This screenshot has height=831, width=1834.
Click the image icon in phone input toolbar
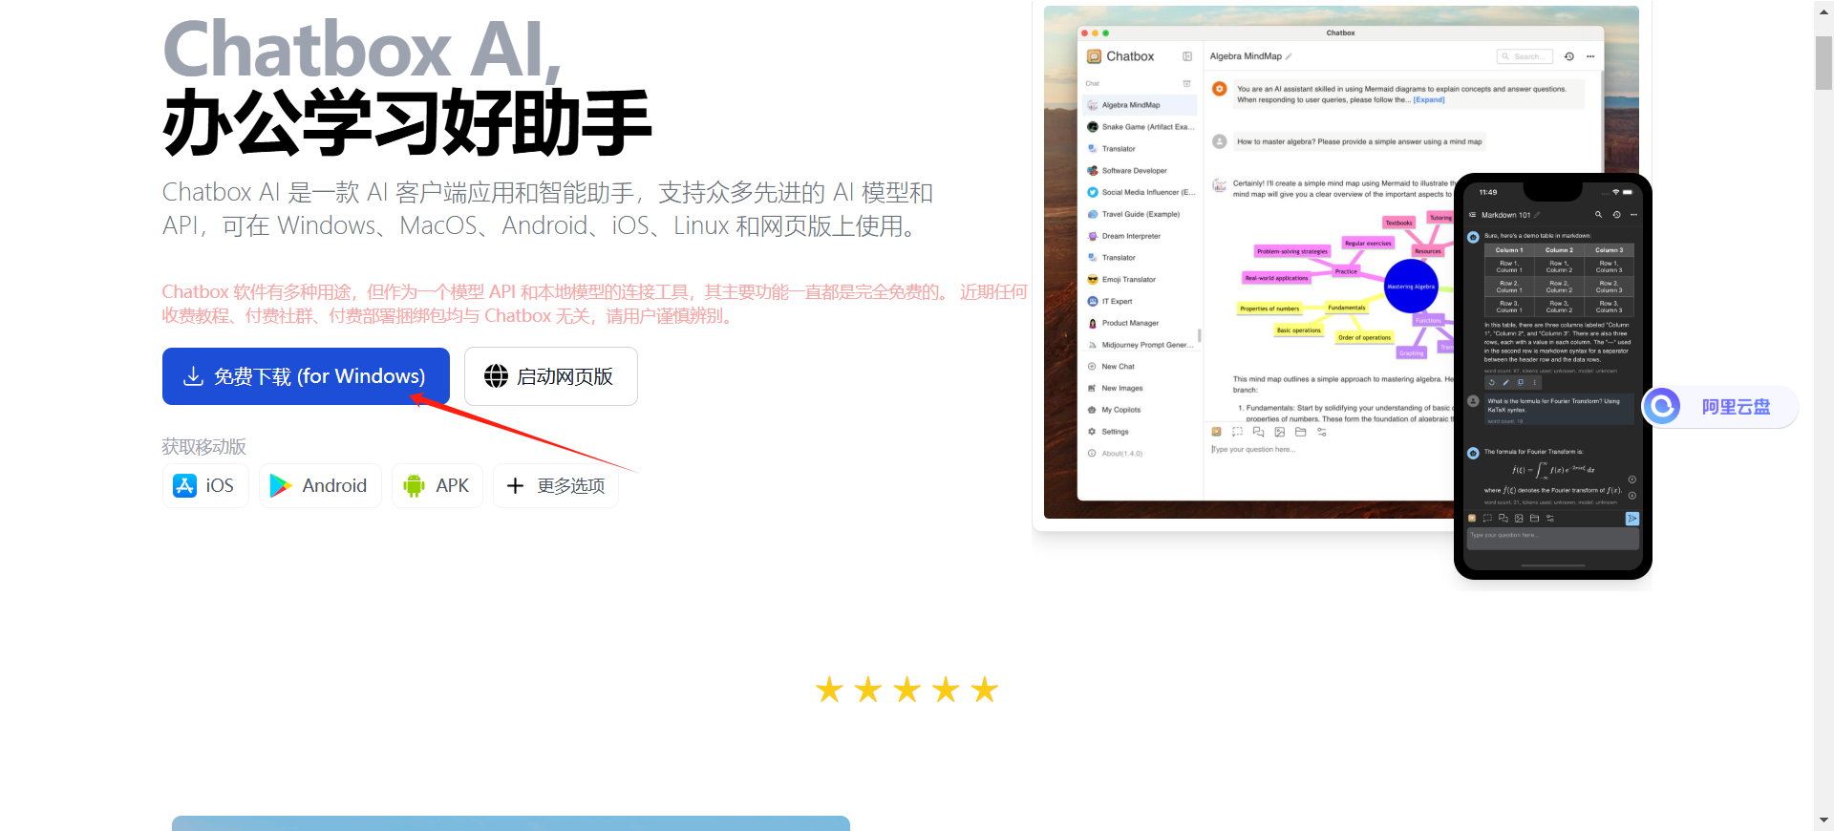[x=1519, y=519]
